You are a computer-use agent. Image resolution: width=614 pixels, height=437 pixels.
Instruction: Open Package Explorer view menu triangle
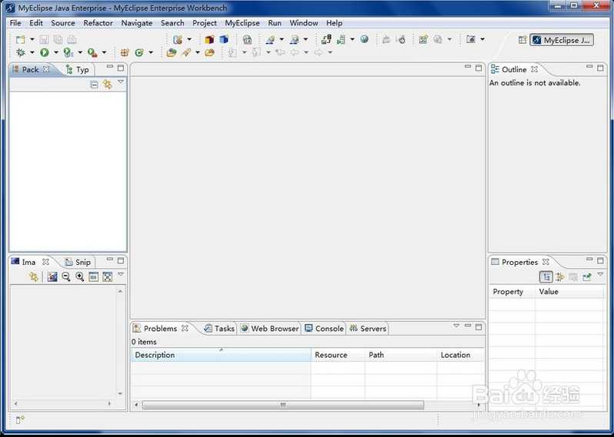[x=121, y=82]
